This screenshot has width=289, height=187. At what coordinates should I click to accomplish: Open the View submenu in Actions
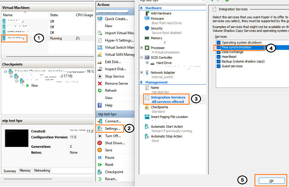click(x=109, y=98)
